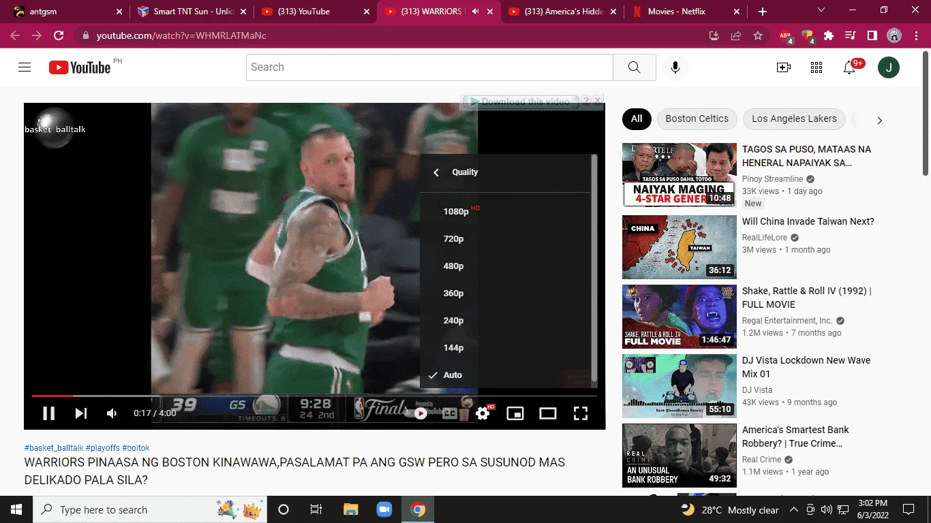Viewport: 931px width, 523px height.
Task: Open File Explorer from the taskbar
Action: (x=350, y=509)
